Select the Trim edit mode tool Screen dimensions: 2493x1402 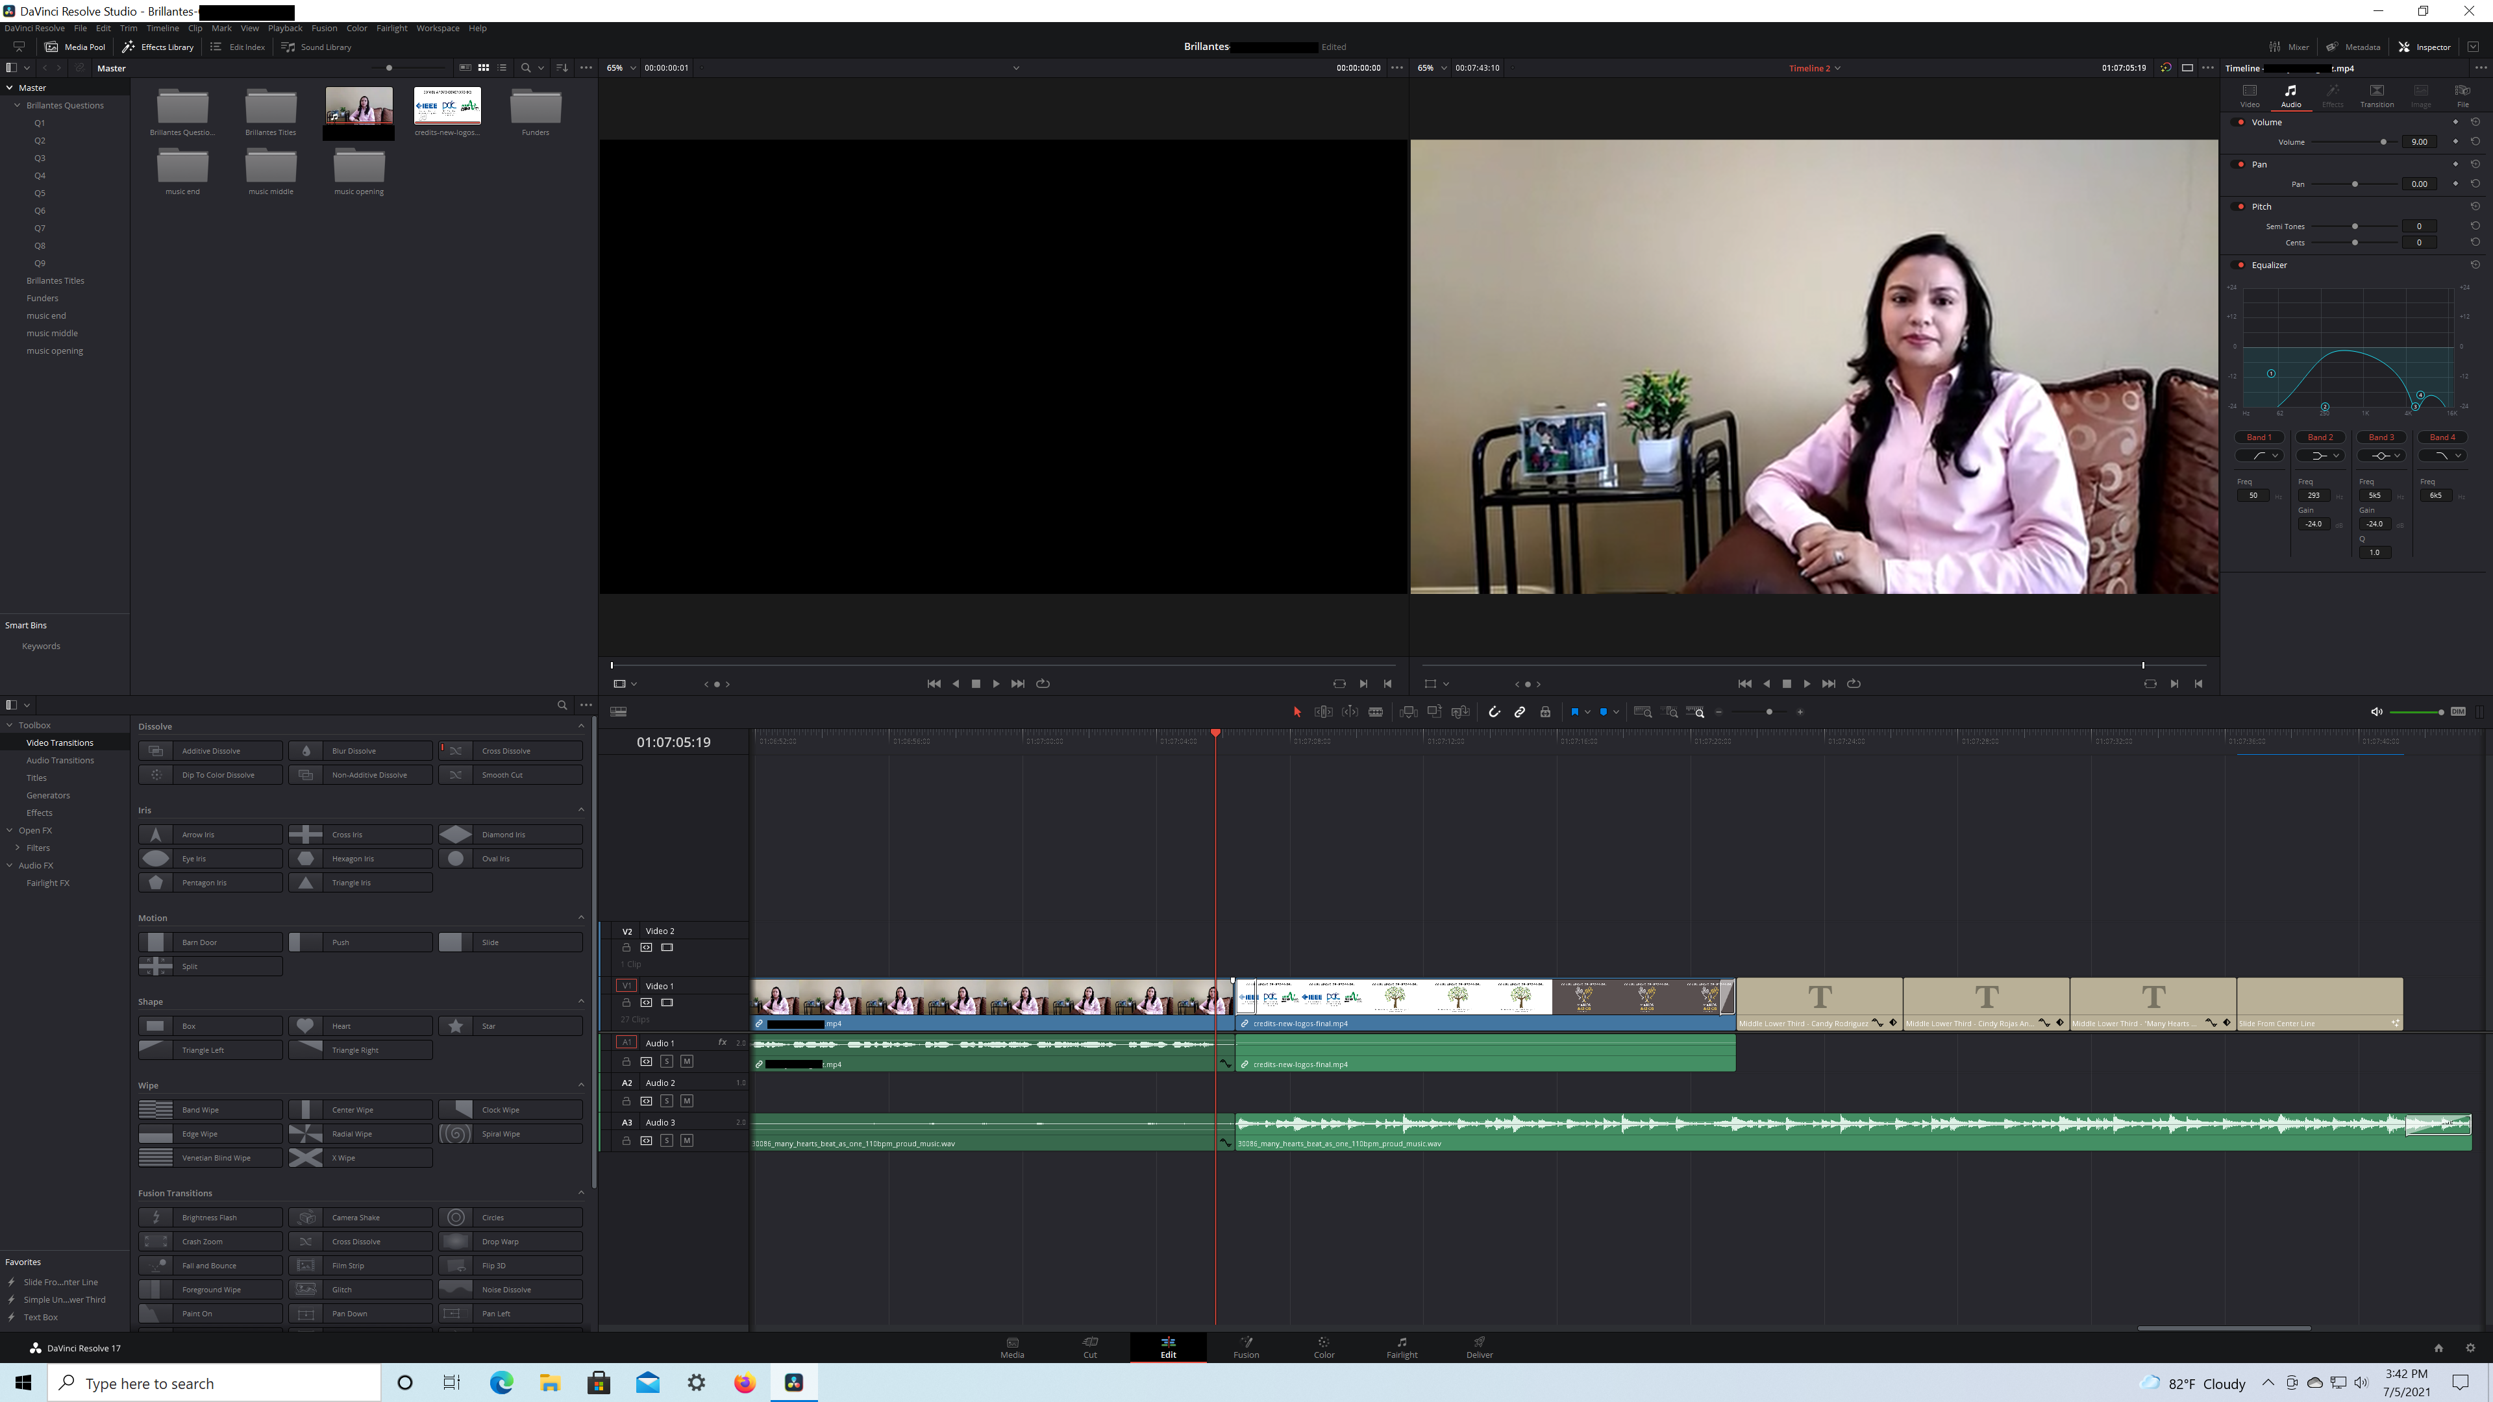point(1323,712)
